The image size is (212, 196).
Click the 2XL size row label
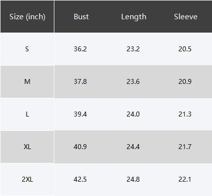tap(27, 179)
